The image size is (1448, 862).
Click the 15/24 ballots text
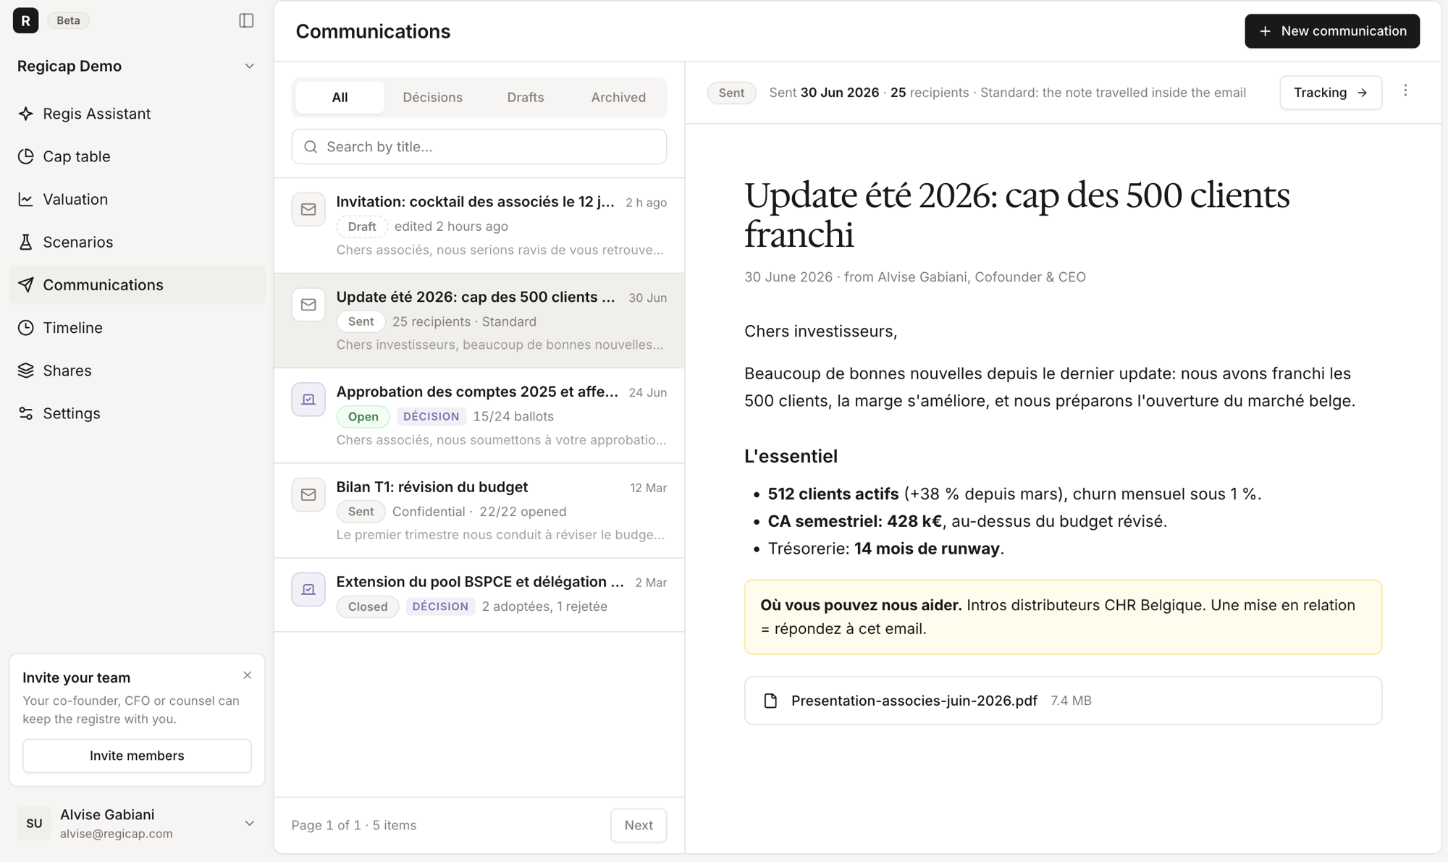click(513, 416)
